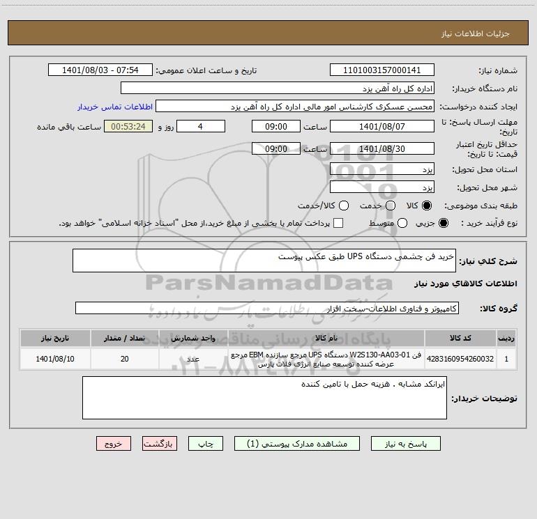Click the واحد شمارش column header
The height and width of the screenshot is (519, 537).
[x=193, y=338]
